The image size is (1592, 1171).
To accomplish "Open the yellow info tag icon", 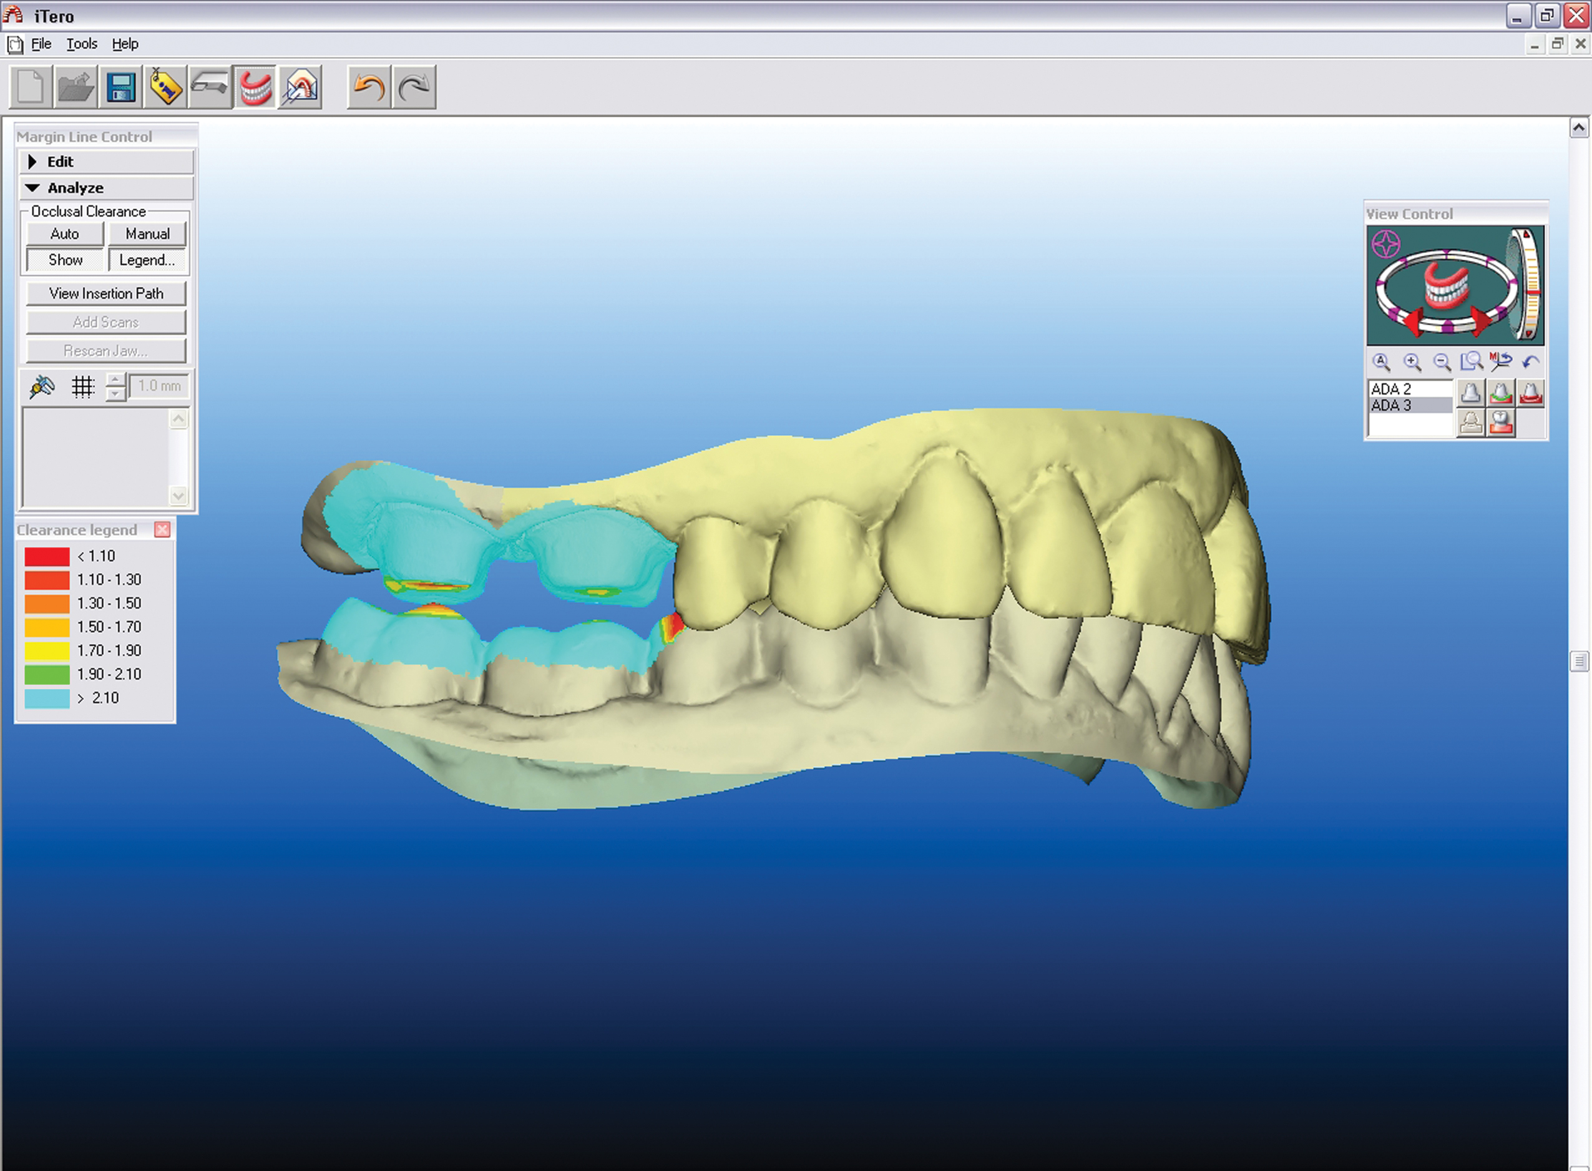I will click(166, 88).
